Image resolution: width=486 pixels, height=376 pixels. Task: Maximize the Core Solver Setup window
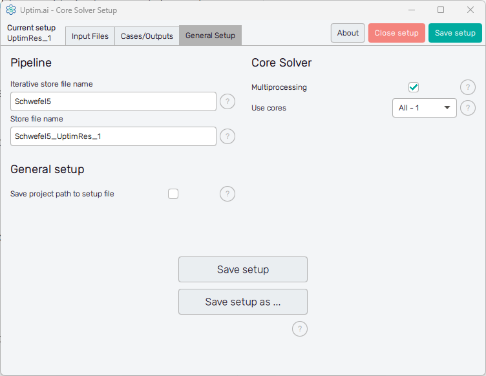441,10
